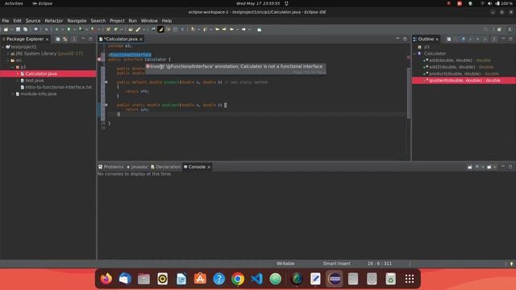Open the Navigate menu
Viewport: 516px width, 290px height.
pos(77,21)
